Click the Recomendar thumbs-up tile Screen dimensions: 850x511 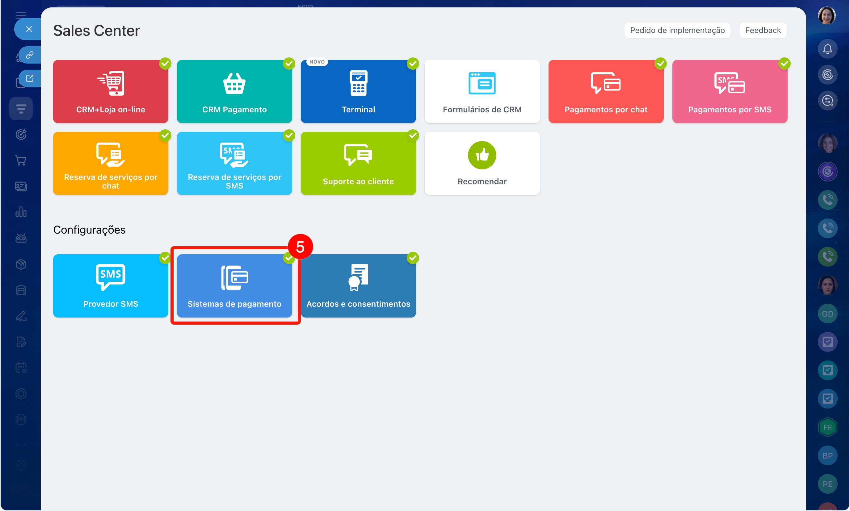tap(482, 163)
